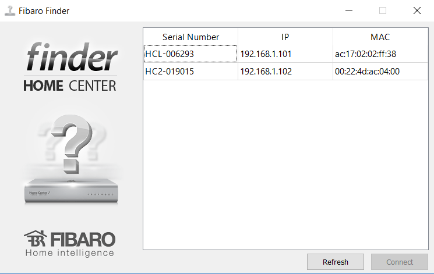
Task: Sort by the Serial Number column header
Action: coord(190,37)
